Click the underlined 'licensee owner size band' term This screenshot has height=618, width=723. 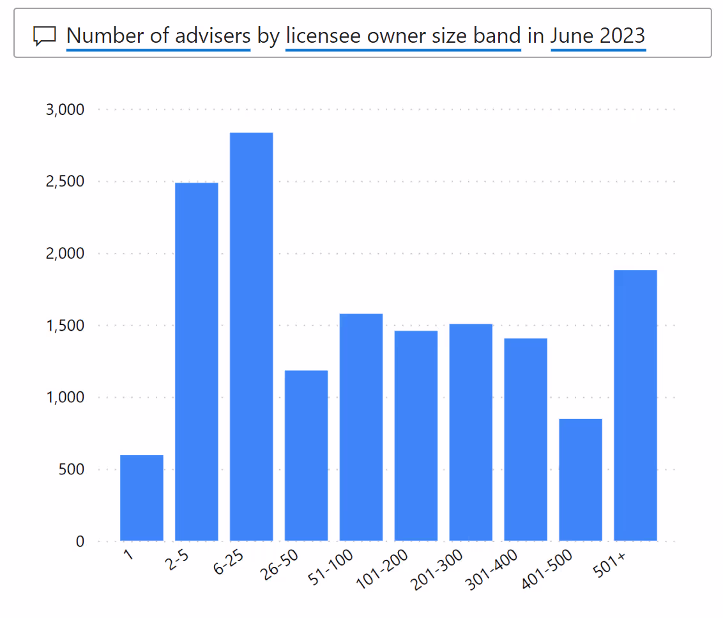pos(403,36)
